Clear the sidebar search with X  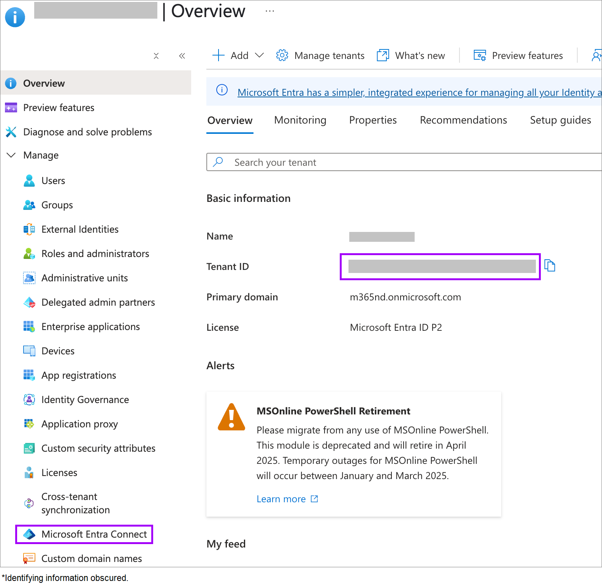[x=156, y=56]
